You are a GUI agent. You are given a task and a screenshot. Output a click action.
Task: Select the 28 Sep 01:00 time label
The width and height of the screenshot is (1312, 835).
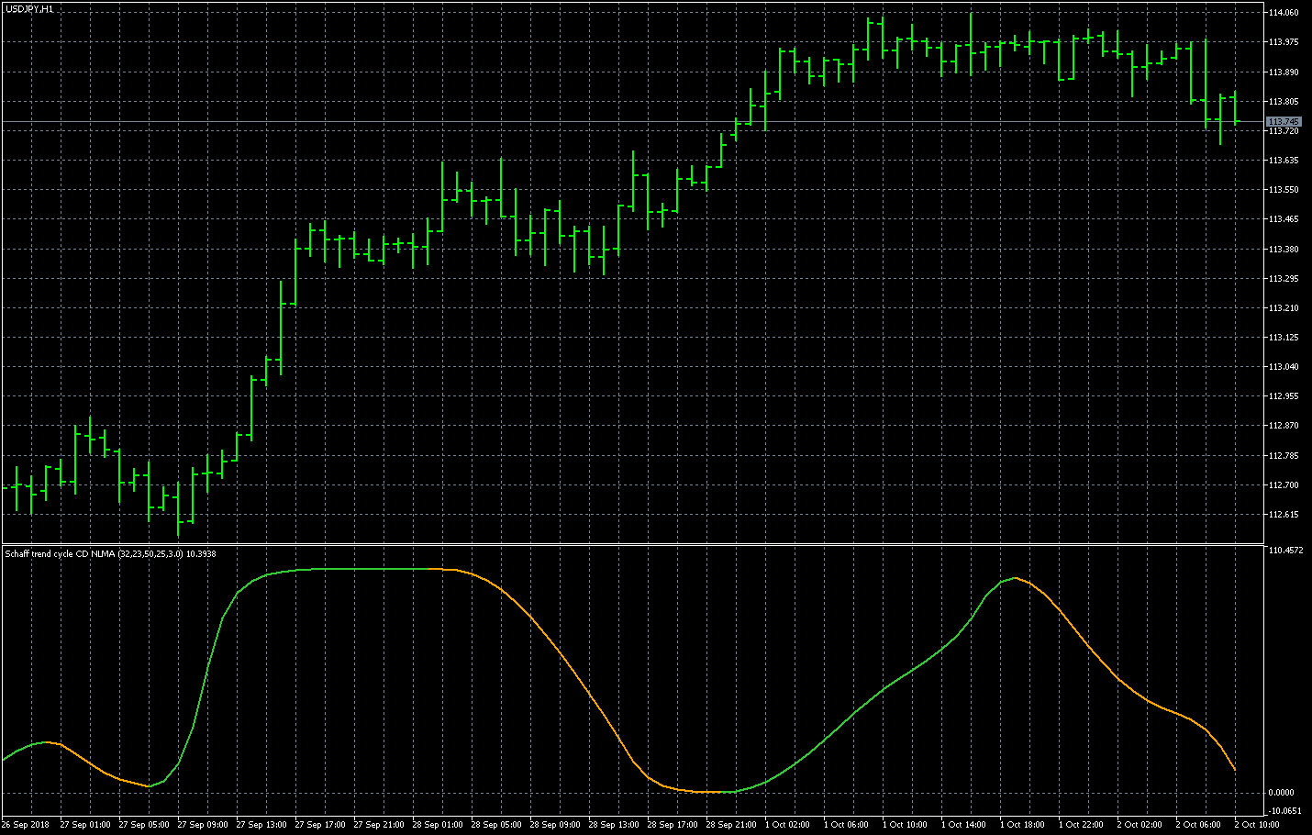coord(438,825)
